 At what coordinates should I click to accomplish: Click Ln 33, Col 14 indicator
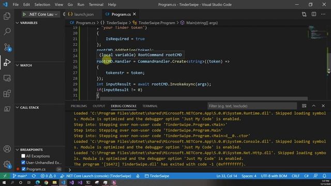(227, 176)
